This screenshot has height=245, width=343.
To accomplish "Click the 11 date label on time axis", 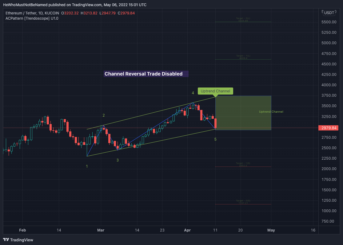I will [215, 230].
